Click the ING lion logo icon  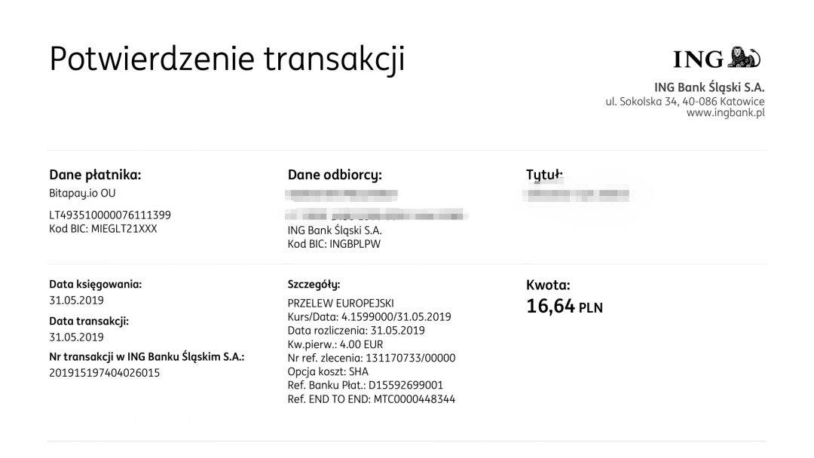(743, 58)
